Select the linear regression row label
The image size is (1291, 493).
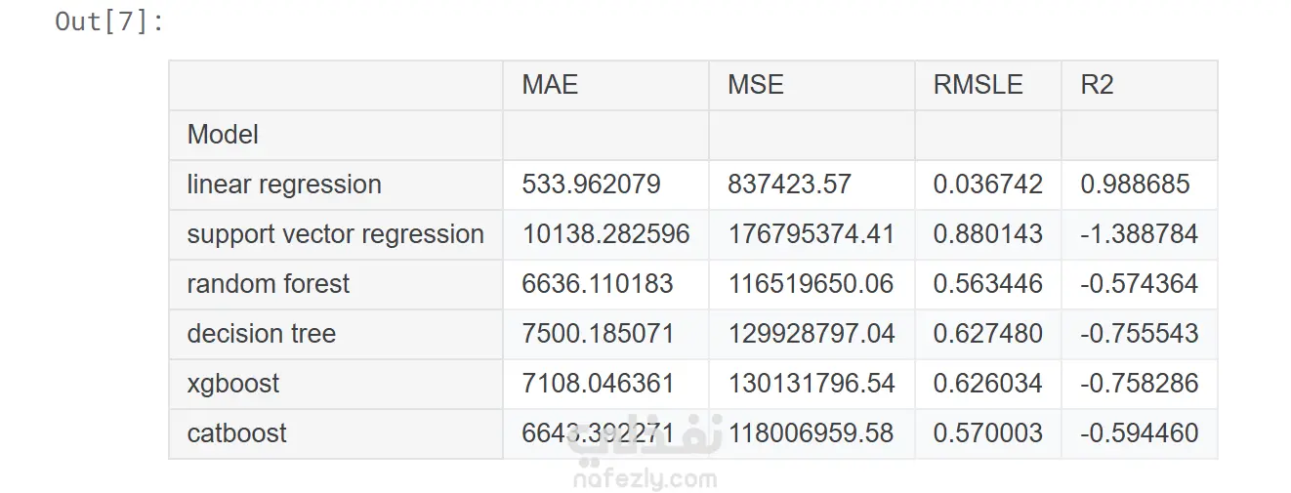[x=284, y=185]
